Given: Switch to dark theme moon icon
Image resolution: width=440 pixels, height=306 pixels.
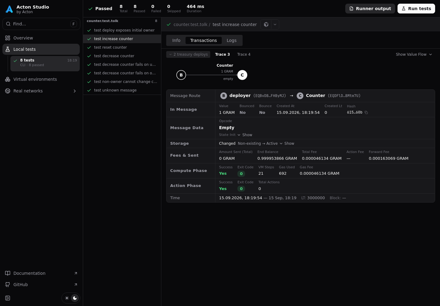Looking at the screenshot, I should click(x=75, y=298).
